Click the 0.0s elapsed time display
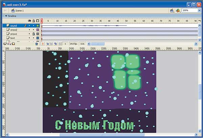This screenshot has height=138, width=203. 83,44
